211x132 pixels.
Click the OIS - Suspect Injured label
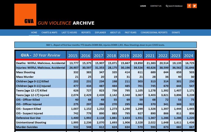[x=30, y=114]
